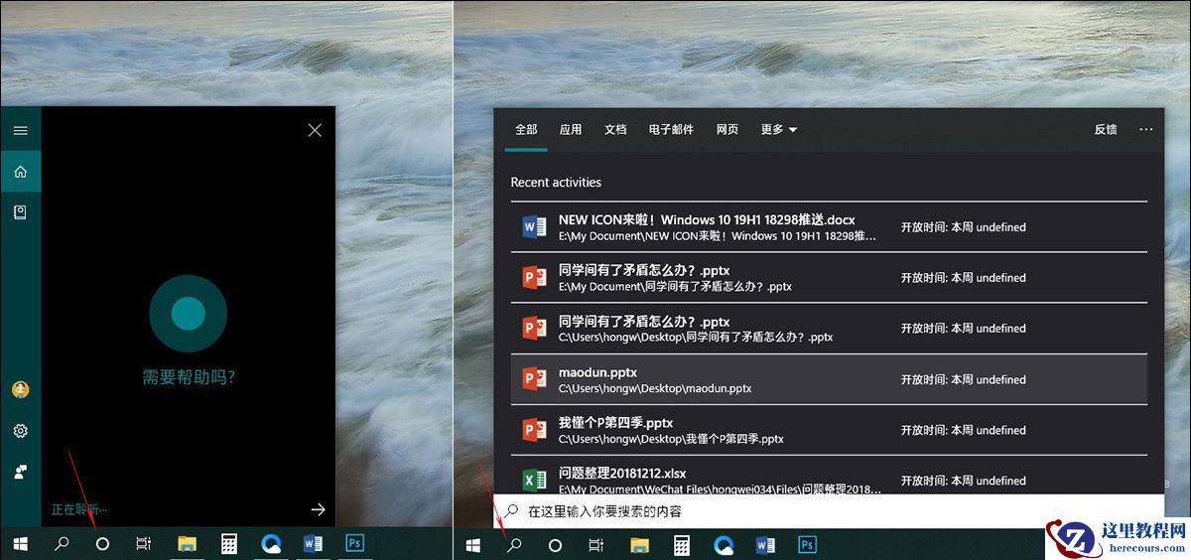Click the search input box 在这里输入你要搜索的内容
The height and width of the screenshot is (560, 1191).
point(829,511)
